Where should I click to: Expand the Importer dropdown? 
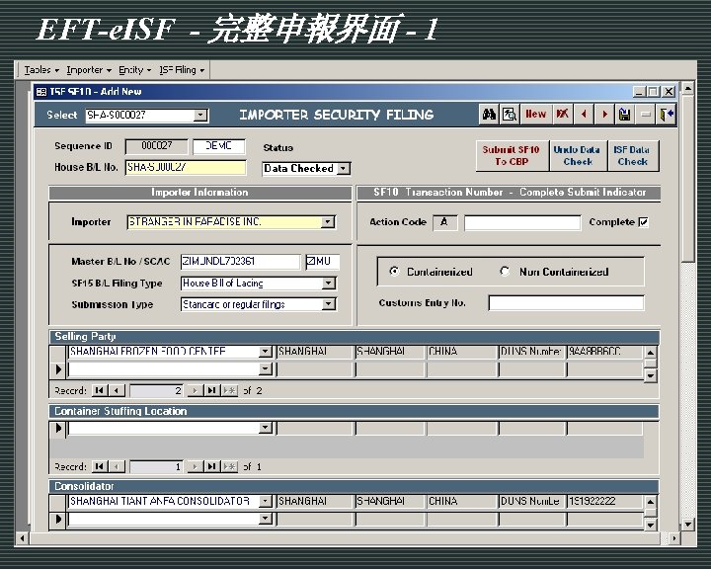[x=328, y=222]
